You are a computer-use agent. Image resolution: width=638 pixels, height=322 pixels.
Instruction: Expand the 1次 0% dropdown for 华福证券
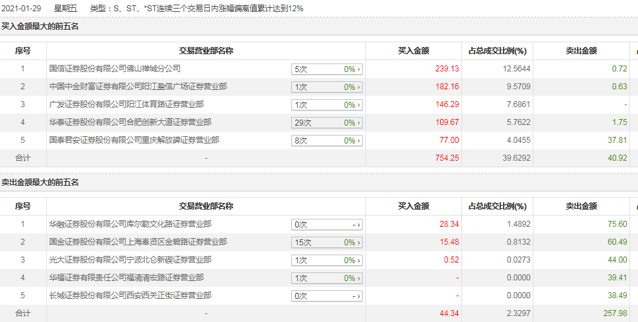(327, 278)
